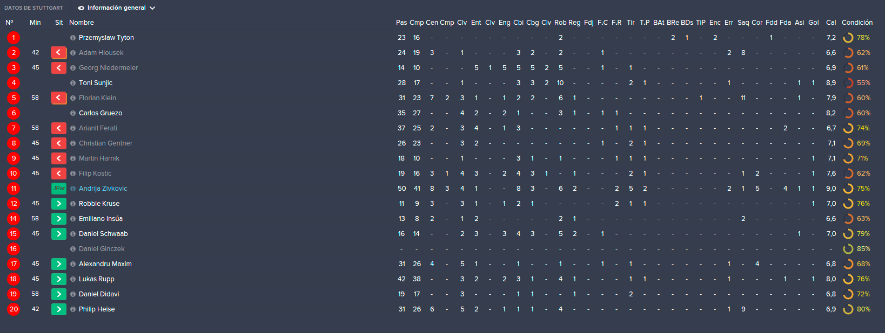Click the squad number 16 badge
The width and height of the screenshot is (885, 333).
(14, 249)
